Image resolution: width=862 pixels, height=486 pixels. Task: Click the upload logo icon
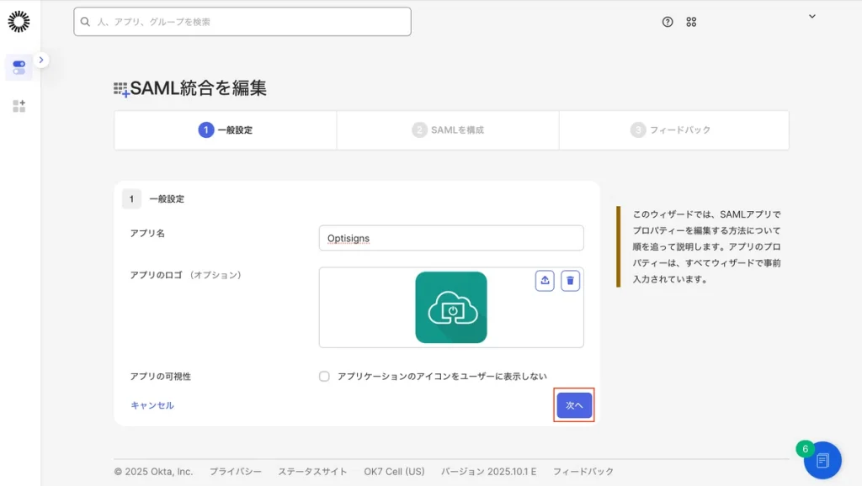(545, 281)
